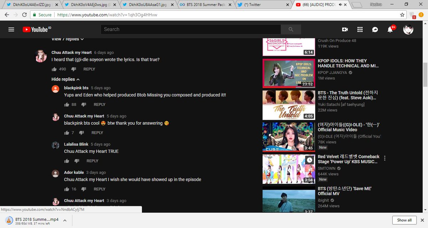Reply to the comment with 490 likes
This screenshot has height=228, width=428.
click(x=89, y=69)
